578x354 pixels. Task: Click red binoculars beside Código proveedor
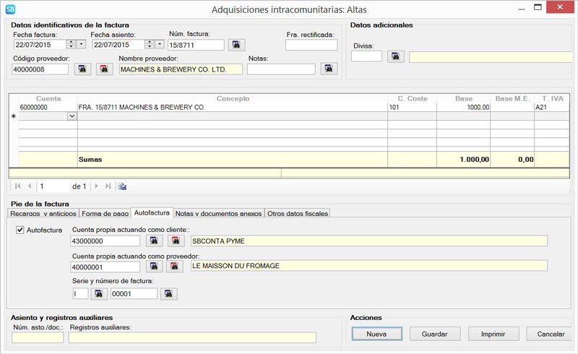105,69
